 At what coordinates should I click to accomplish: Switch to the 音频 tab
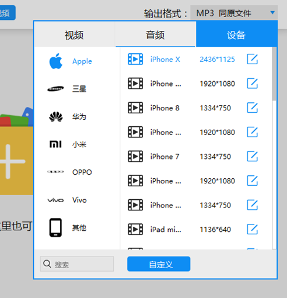click(155, 35)
